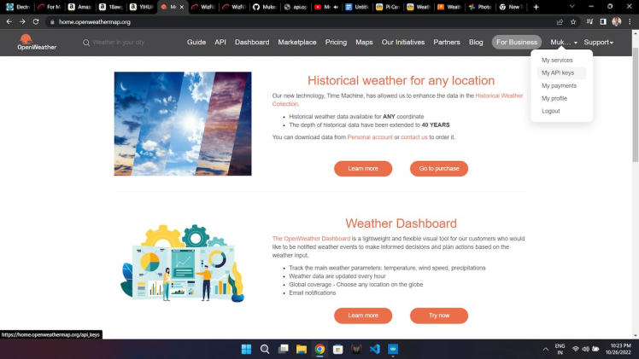Click Learn more under Historical weather
The height and width of the screenshot is (359, 639).
[x=363, y=169]
